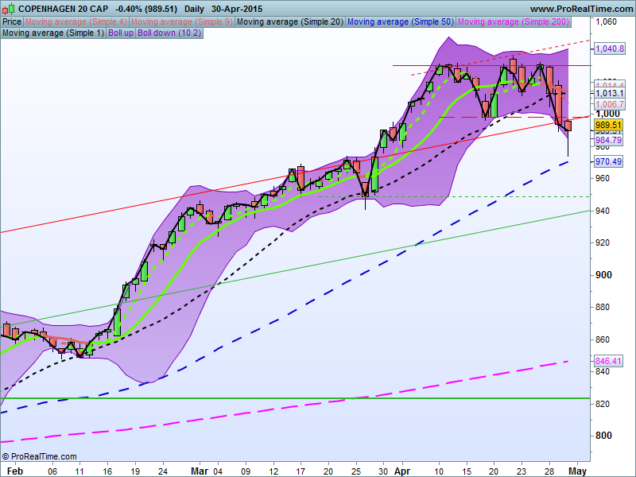Viewport: 636px width, 477px height.
Task: Click the Mar label on the time axis
Action: click(200, 471)
